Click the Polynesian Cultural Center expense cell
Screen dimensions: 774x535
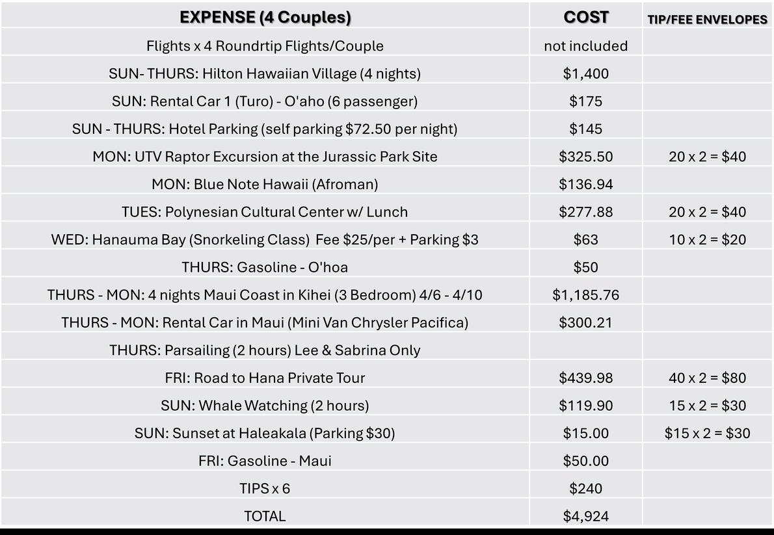tap(265, 212)
